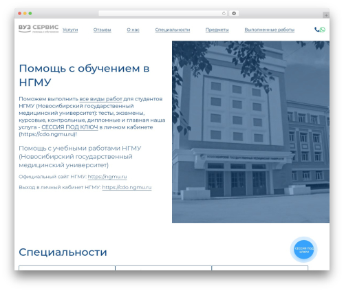Maximize window with green button
This screenshot has height=291, width=344.
tap(30, 13)
